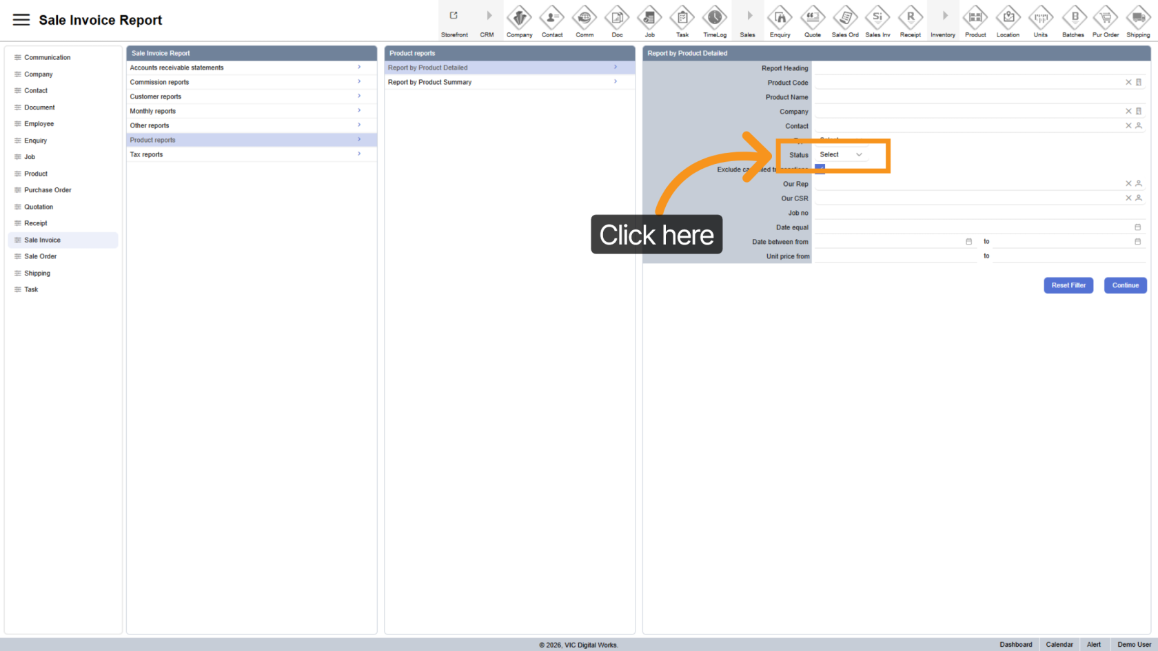The image size is (1158, 651).
Task: Click the Reset Filter button
Action: [x=1068, y=285]
